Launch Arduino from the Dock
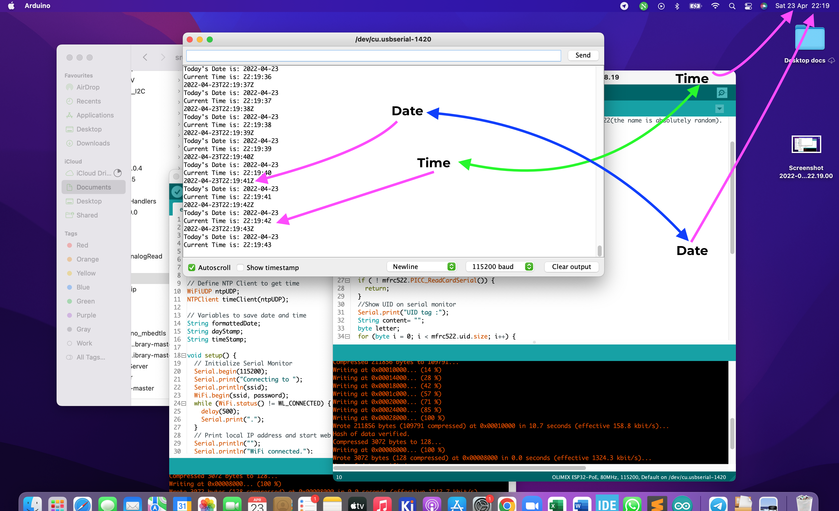 click(x=682, y=504)
